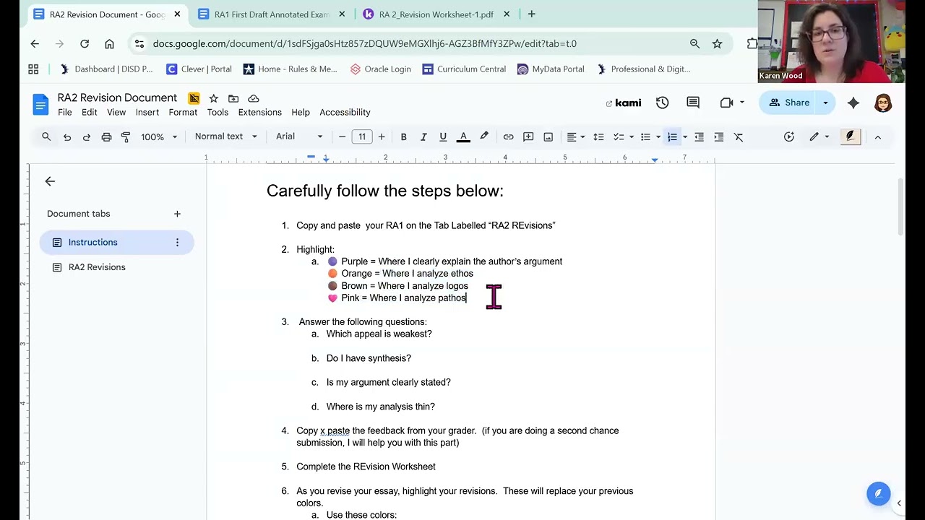Viewport: 925px width, 520px height.
Task: Toggle the numbered list
Action: pyautogui.click(x=672, y=136)
